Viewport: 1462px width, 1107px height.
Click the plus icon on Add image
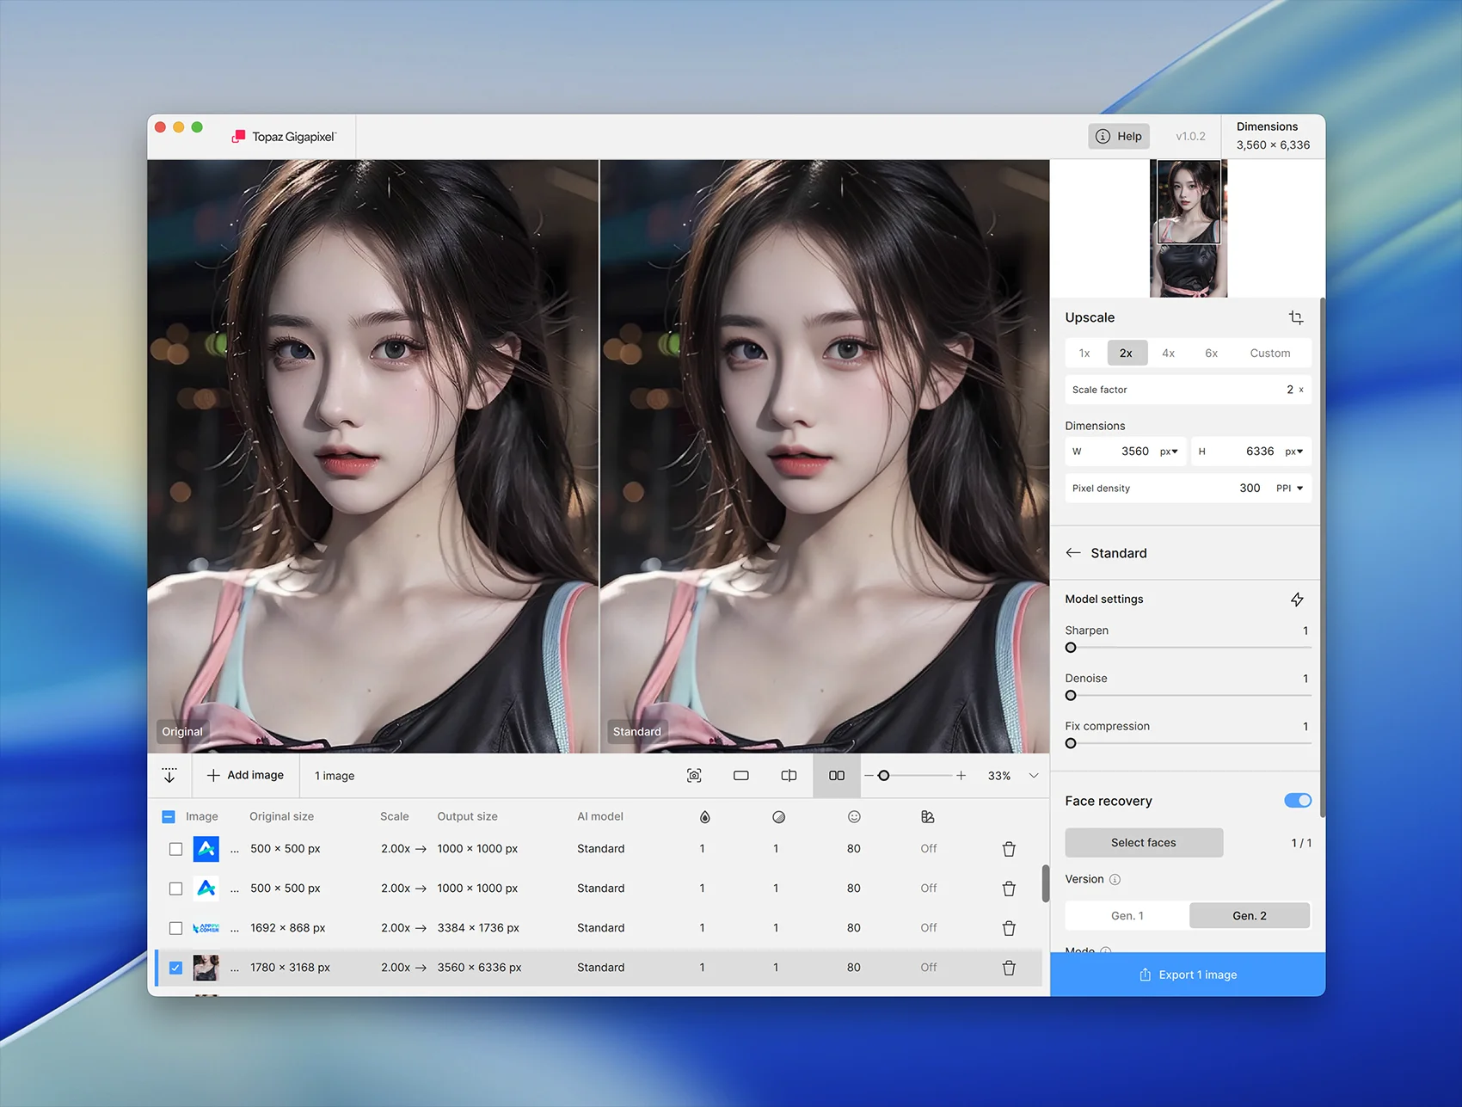click(213, 776)
